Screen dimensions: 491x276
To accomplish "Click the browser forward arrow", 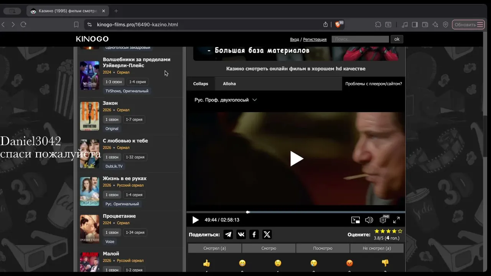I will [x=13, y=25].
